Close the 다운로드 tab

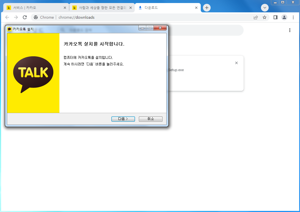pyautogui.click(x=196, y=8)
